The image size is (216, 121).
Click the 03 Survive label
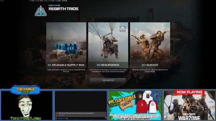coord(150,65)
